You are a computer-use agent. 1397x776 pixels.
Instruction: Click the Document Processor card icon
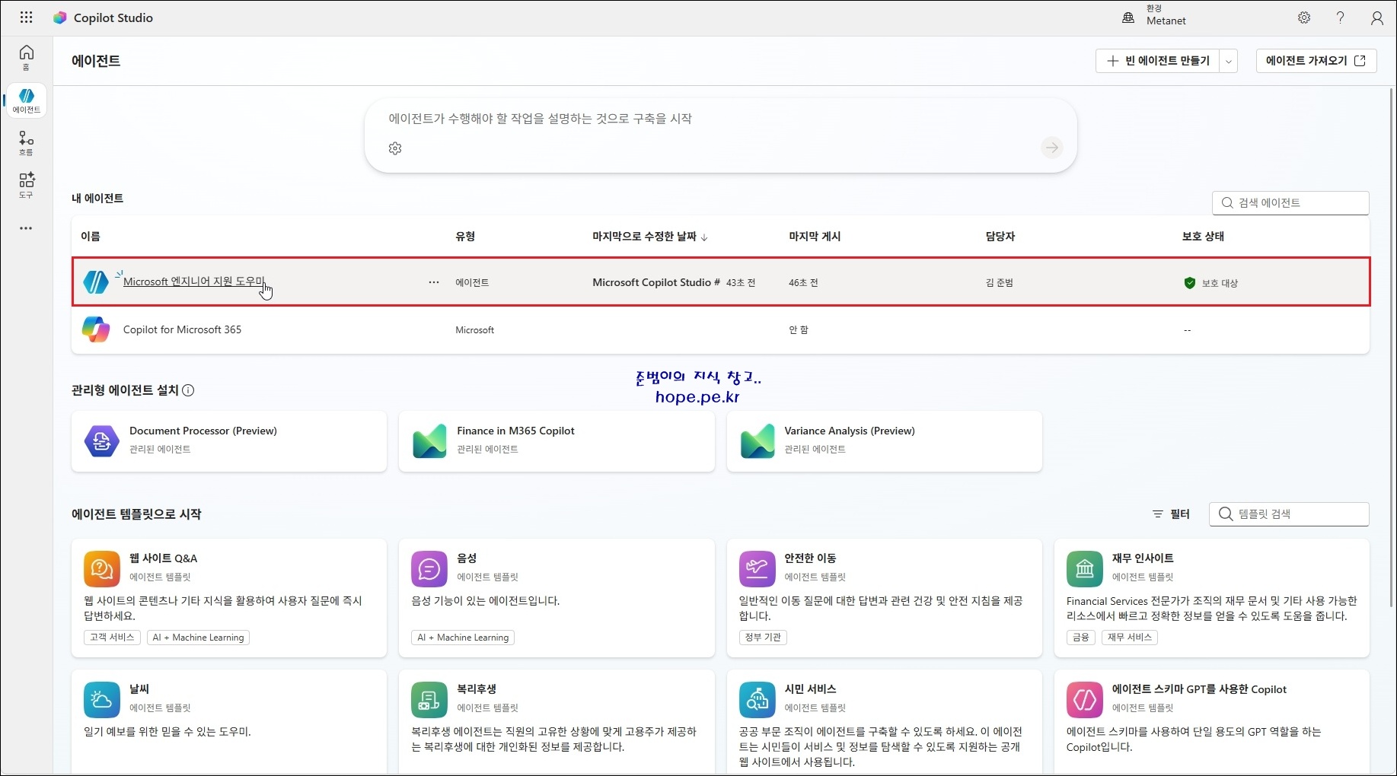click(102, 441)
